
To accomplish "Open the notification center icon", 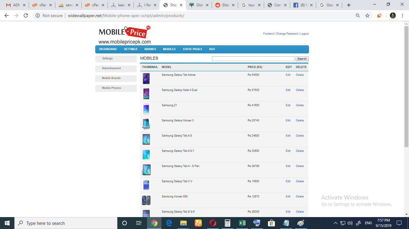I will click(399, 223).
